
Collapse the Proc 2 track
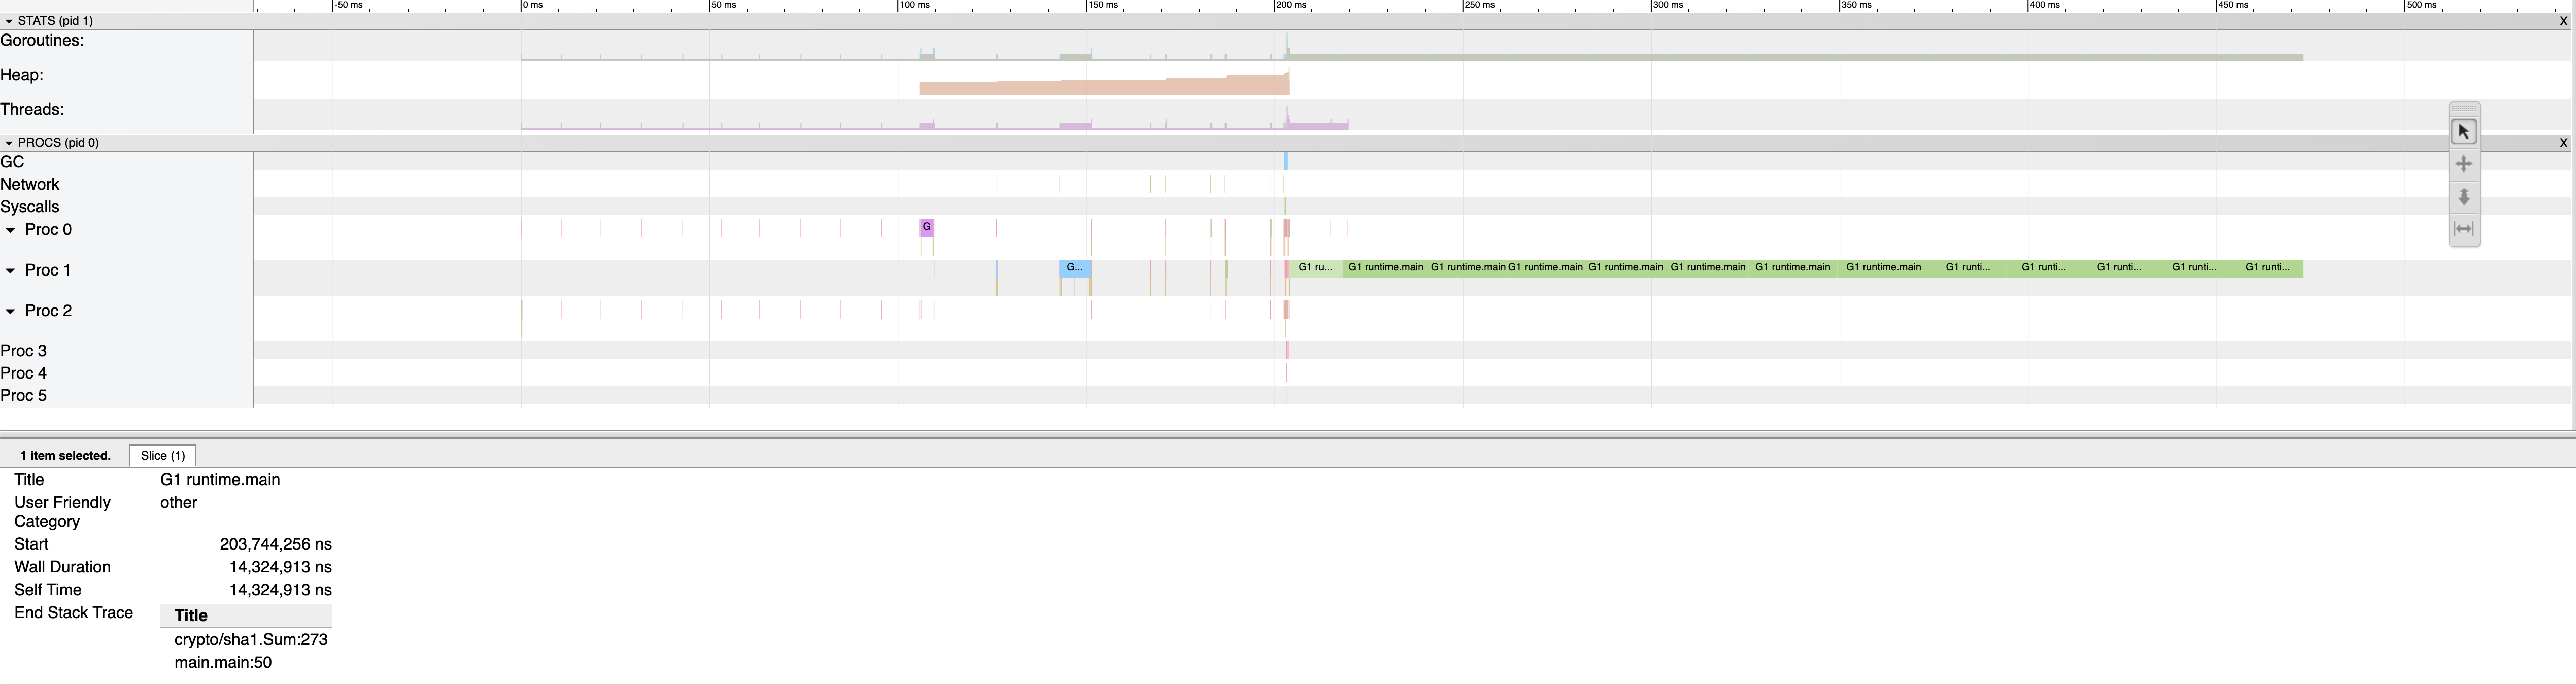[11, 311]
